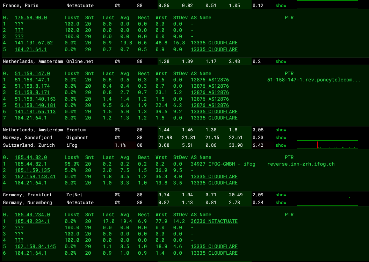
Task: Click the 'Germany, Nuremberg' location label
Action: [27, 203]
